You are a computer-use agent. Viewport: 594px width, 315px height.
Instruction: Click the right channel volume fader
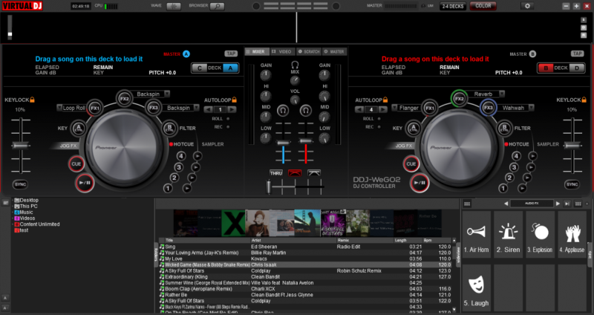tap(306, 141)
